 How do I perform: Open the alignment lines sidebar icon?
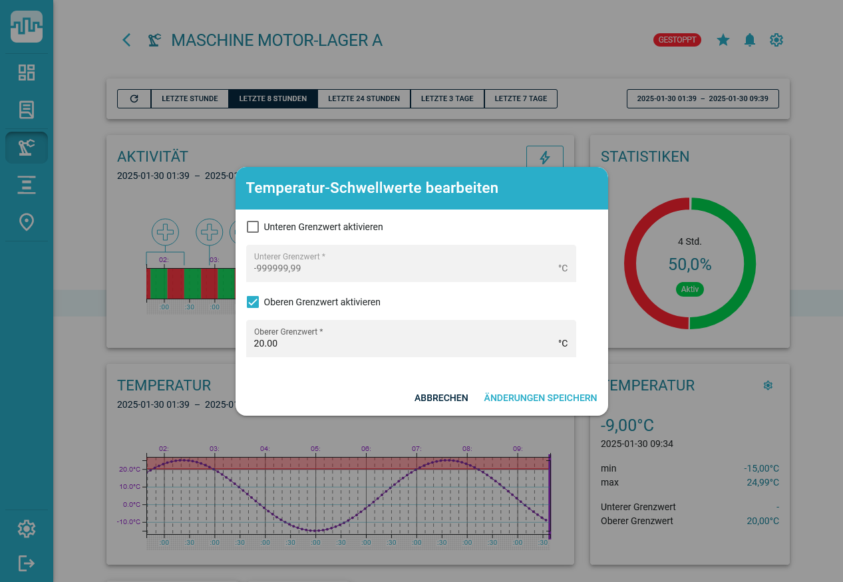point(27,185)
